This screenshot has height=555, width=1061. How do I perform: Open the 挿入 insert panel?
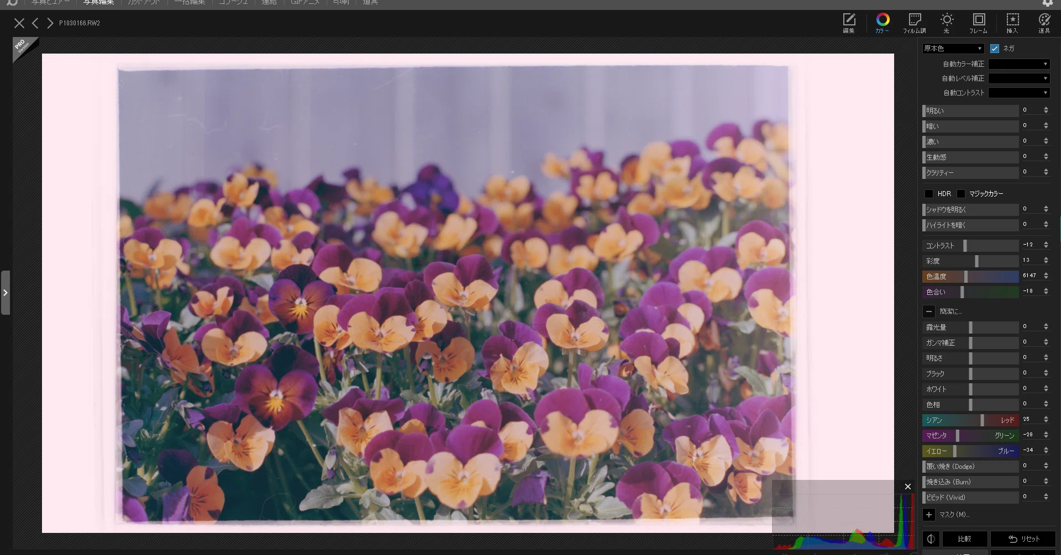(x=1012, y=23)
